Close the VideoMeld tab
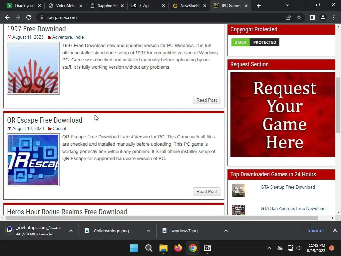The image size is (341, 256). [x=81, y=6]
